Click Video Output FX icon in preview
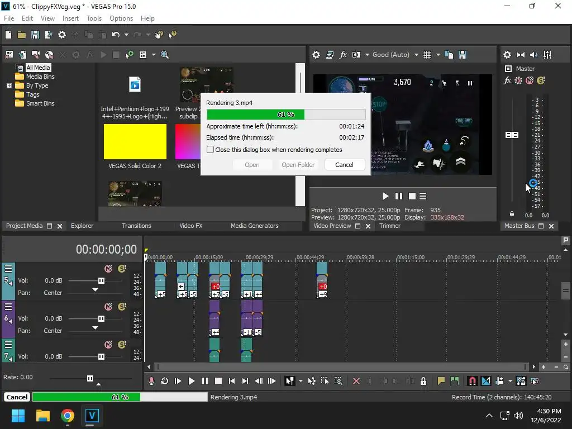This screenshot has width=572, height=429. tap(343, 55)
